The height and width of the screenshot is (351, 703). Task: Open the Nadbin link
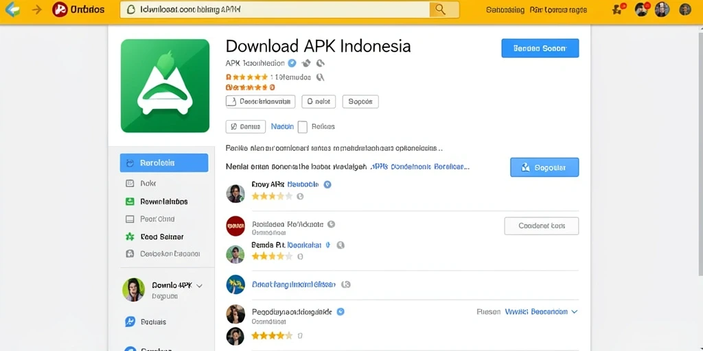[x=282, y=127]
